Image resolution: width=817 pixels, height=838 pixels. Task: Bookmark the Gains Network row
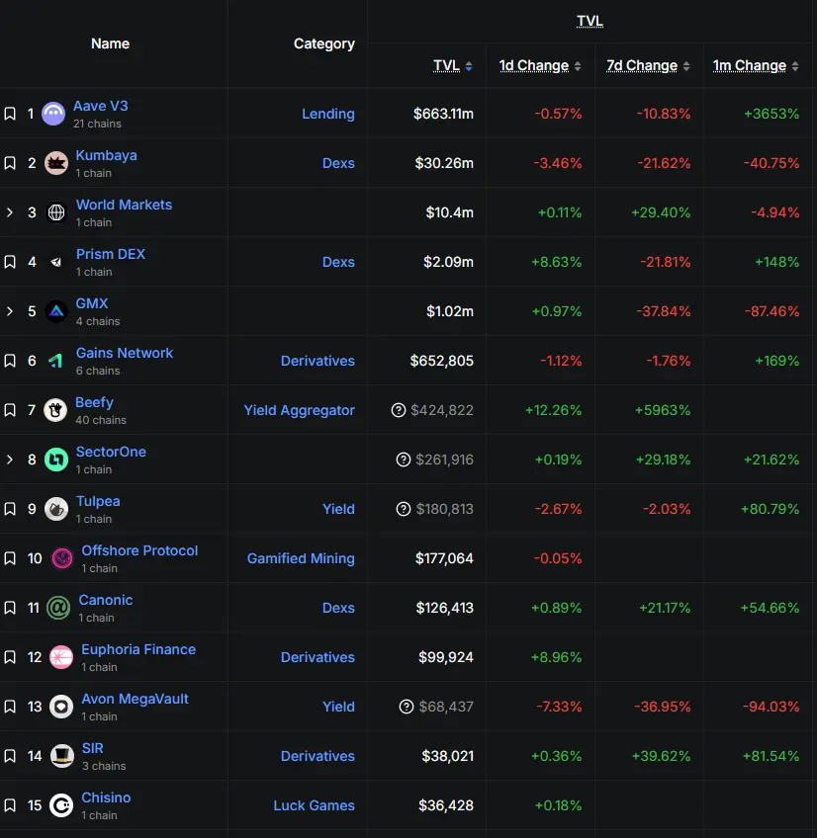point(10,361)
